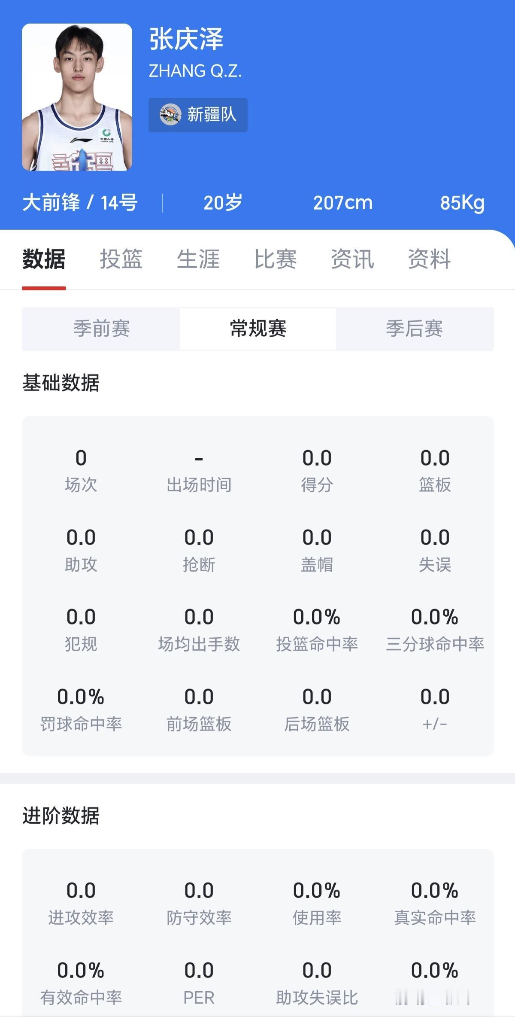Select the 数据 tab
Image resolution: width=515 pixels, height=1017 pixels.
pos(44,259)
